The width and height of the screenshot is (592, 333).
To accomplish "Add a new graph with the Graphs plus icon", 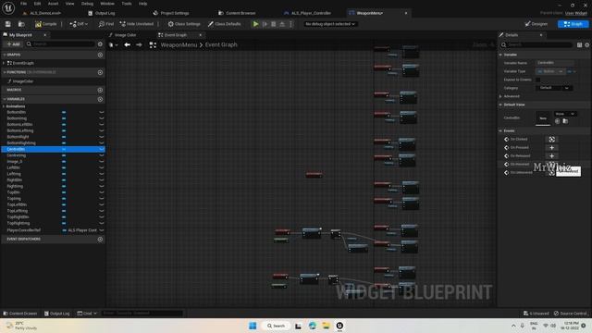I will 100,55.
